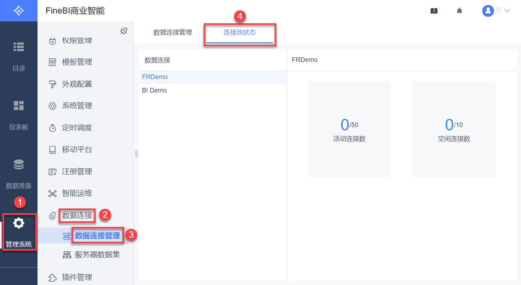The image size is (521, 285).
Task: Open 服务器数据集 submenu item
Action: [x=97, y=255]
